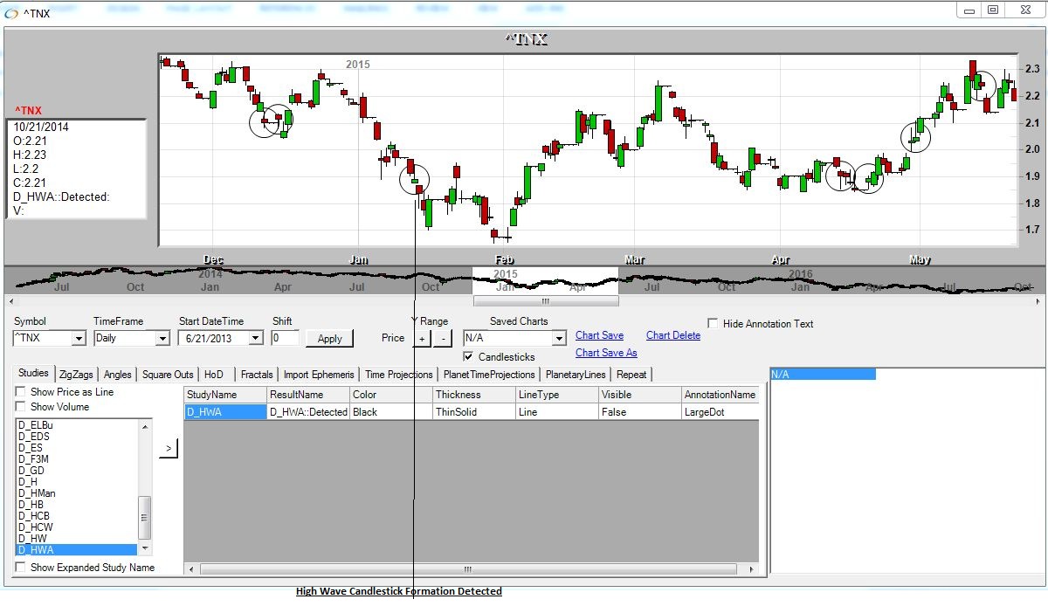Enable Show Price as Line checkbox
The height and width of the screenshot is (613, 1048).
pos(21,392)
